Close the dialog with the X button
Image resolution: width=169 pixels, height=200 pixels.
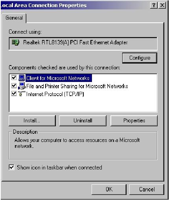[162, 5]
